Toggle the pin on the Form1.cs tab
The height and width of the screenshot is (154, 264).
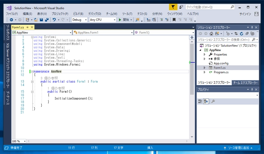(27, 27)
